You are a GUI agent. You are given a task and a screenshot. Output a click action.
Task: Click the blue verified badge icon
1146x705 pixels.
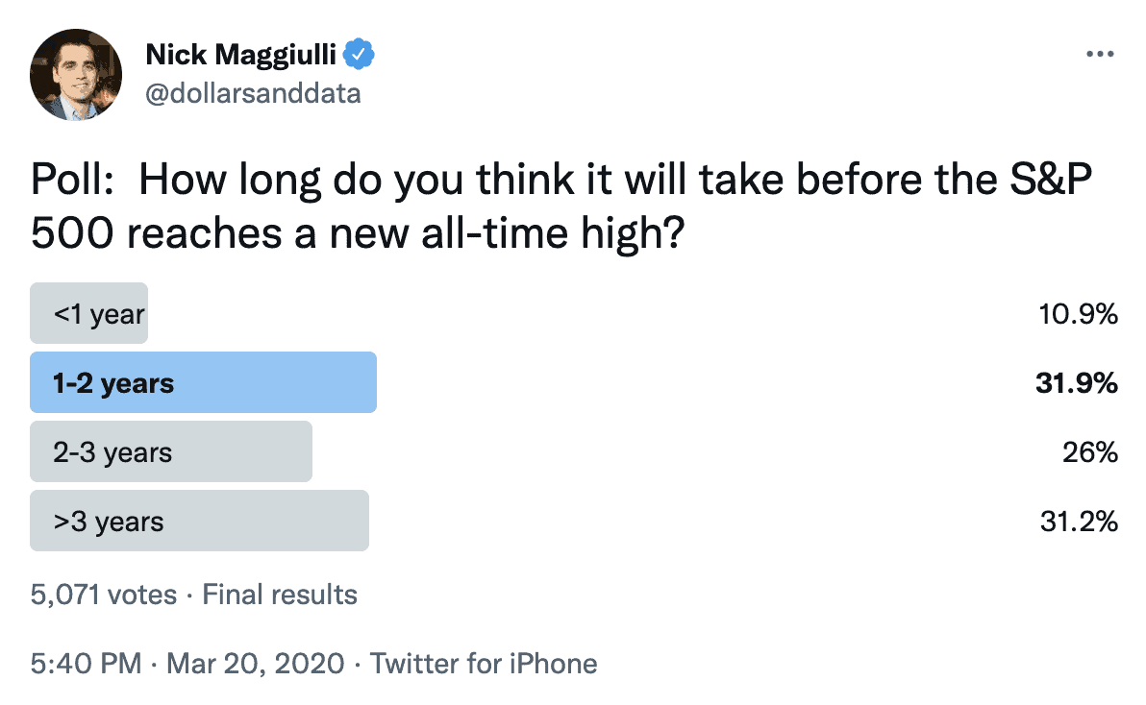tap(358, 54)
